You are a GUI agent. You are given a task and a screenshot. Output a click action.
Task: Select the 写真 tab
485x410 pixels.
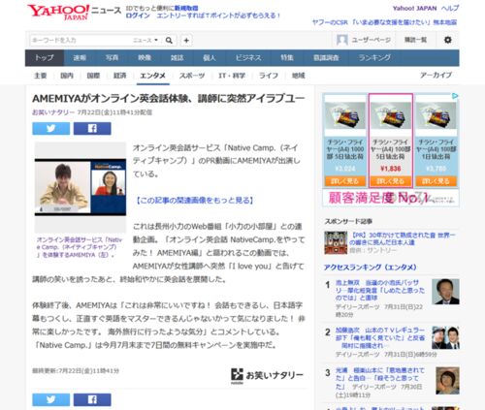click(x=112, y=58)
